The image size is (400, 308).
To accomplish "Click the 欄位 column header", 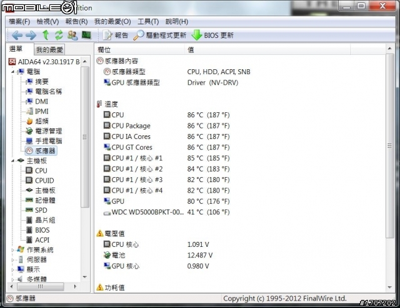I will 139,49.
